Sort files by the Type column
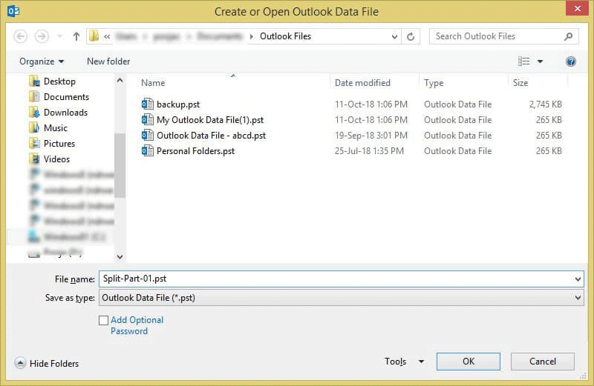 (434, 83)
